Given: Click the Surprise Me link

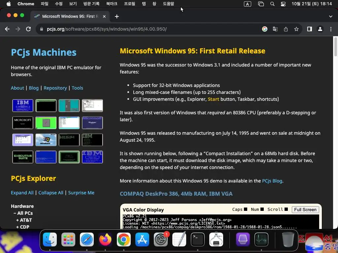Looking at the screenshot, I should pos(81,193).
